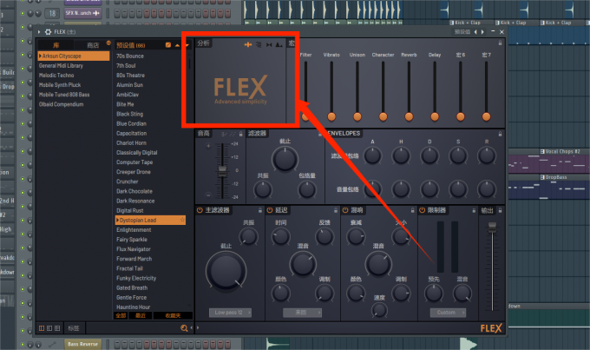The image size is (590, 350).
Task: Click the preset list scrollbar
Action: [189, 63]
